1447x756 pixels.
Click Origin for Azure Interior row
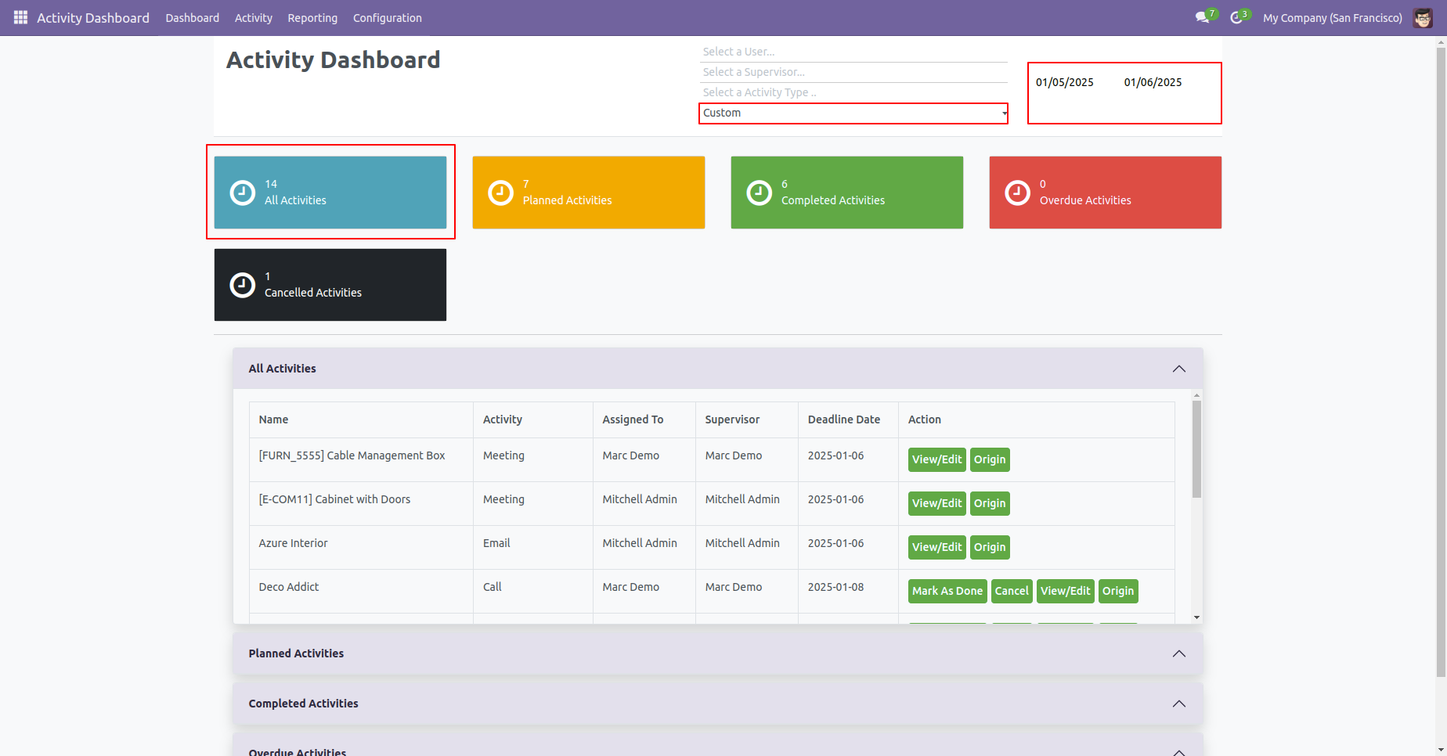click(990, 547)
